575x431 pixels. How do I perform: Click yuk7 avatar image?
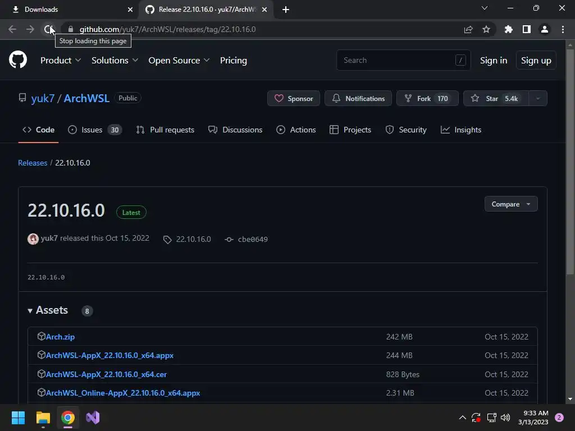[33, 239]
